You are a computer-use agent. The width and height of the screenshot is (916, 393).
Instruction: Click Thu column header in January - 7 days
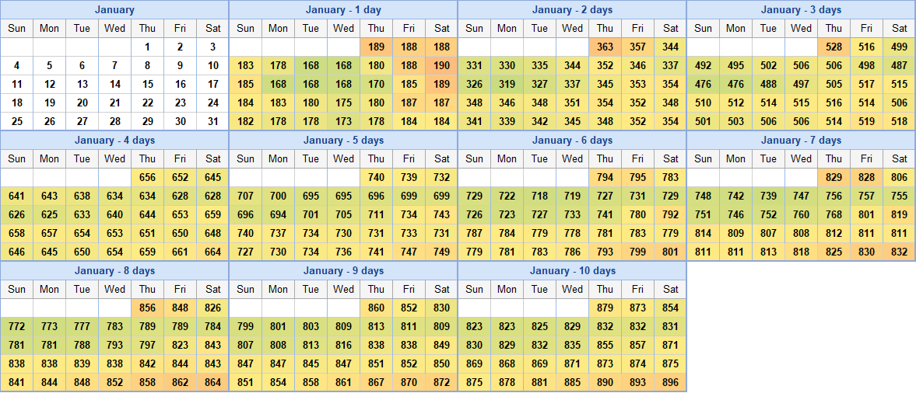click(834, 158)
